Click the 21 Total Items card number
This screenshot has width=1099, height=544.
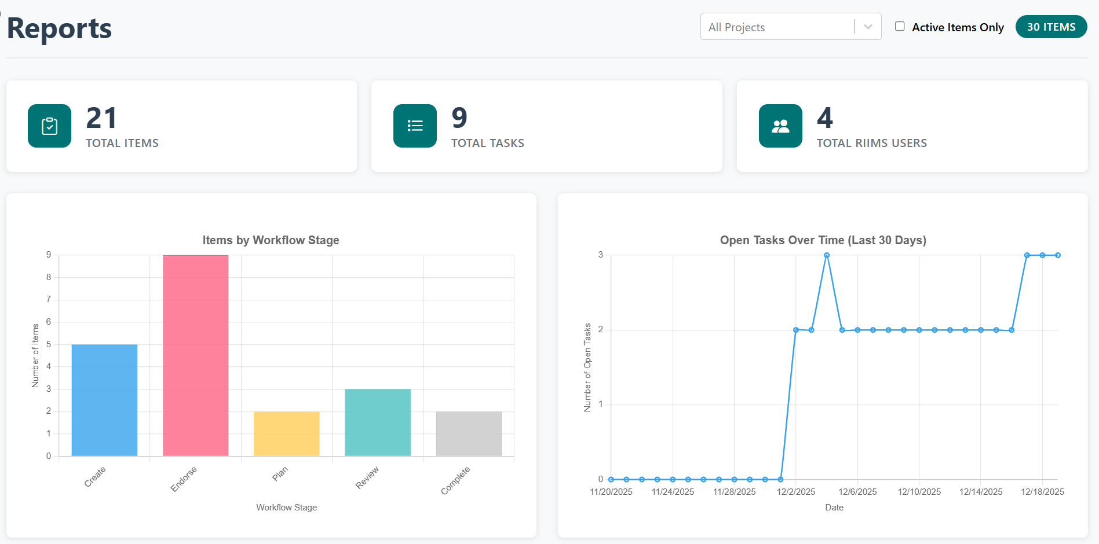(x=102, y=119)
